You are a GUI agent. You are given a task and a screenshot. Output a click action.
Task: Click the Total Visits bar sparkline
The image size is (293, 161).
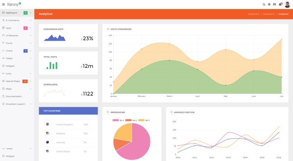[x=51, y=65]
